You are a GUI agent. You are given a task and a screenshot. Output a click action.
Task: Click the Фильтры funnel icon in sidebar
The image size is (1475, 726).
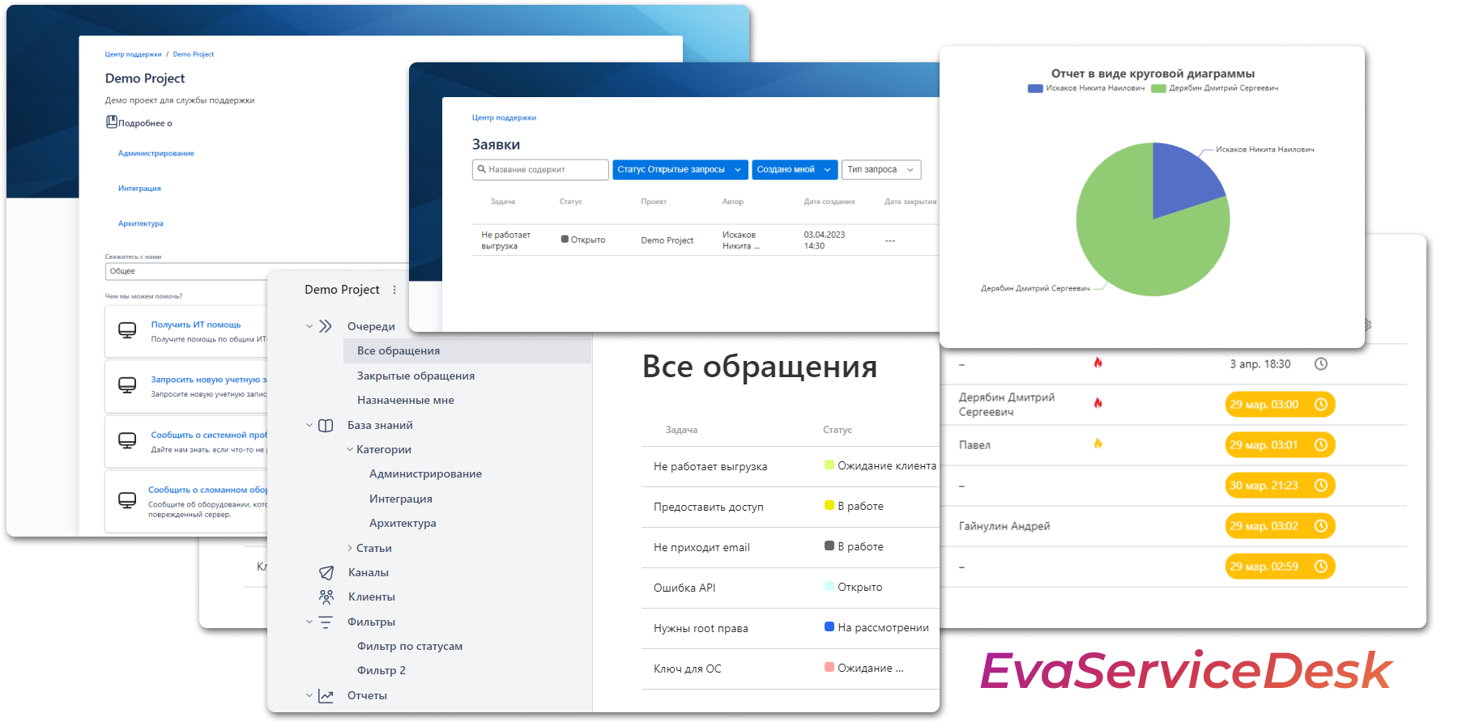tap(326, 622)
